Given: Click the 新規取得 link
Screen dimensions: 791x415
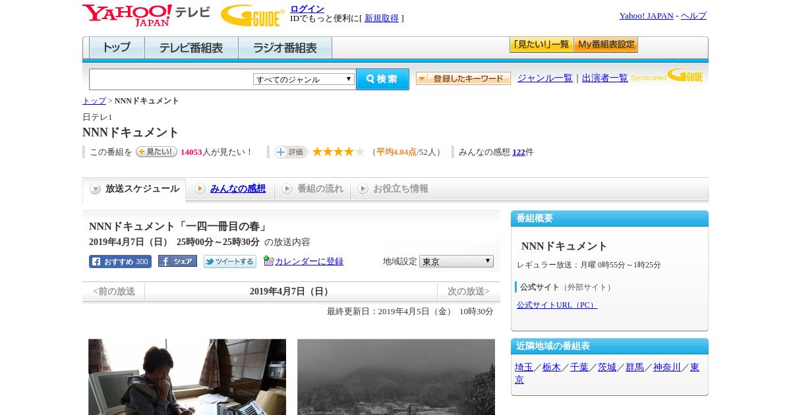Looking at the screenshot, I should 382,18.
